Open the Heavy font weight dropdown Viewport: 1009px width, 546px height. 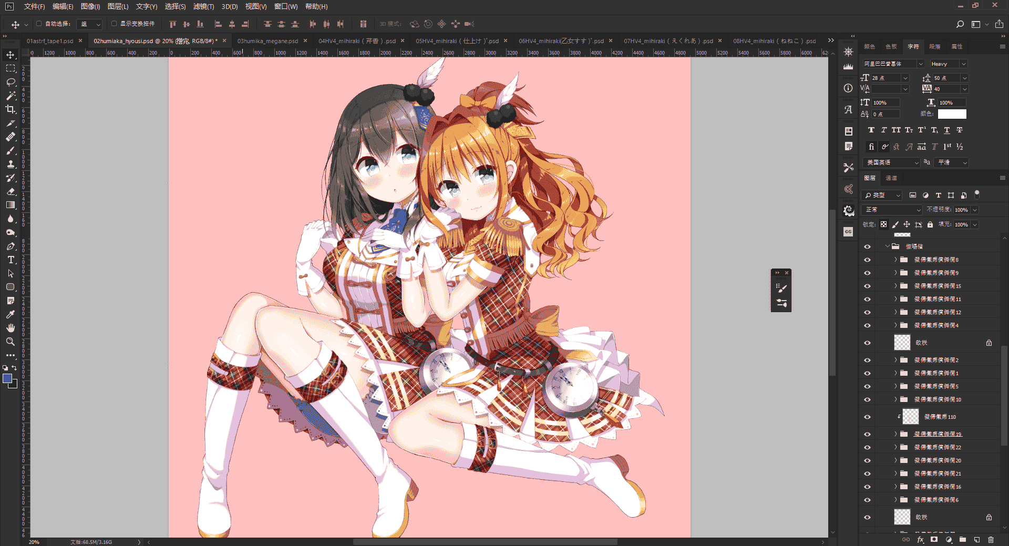[x=949, y=64]
